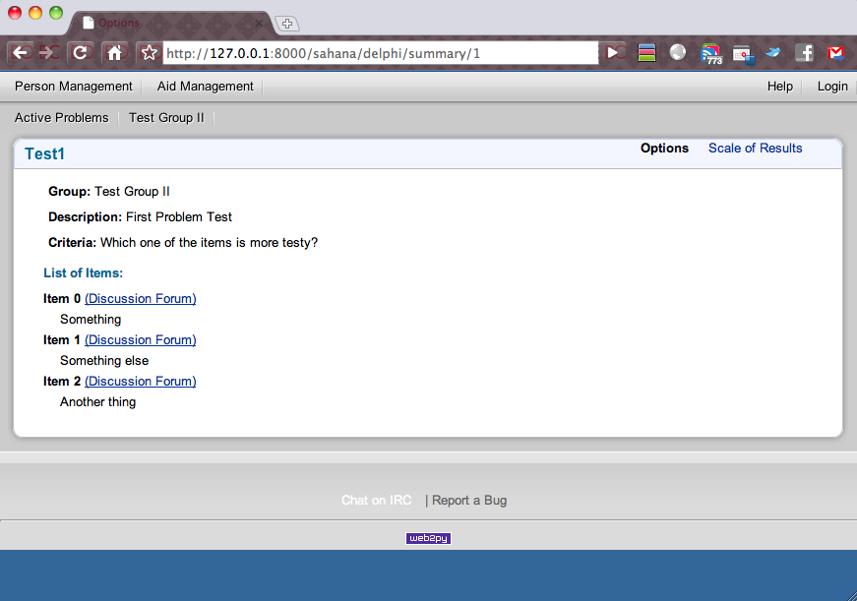This screenshot has width=857, height=601.
Task: Select the Active Problems navigation item
Action: [x=62, y=118]
